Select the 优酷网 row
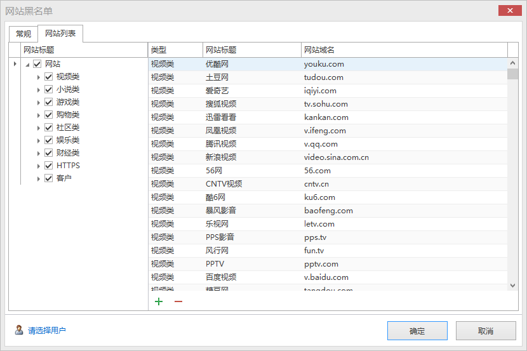Viewport: 527px width, 351px height. (328, 64)
